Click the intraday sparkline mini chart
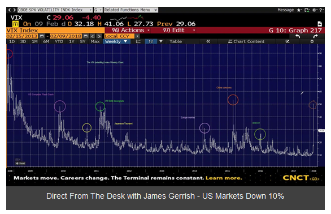This screenshot has height=214, width=331. pyautogui.click(x=127, y=18)
